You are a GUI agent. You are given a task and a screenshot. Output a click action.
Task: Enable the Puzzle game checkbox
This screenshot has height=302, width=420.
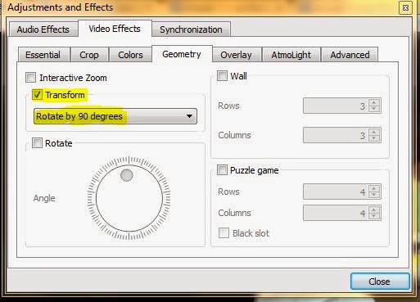(222, 170)
